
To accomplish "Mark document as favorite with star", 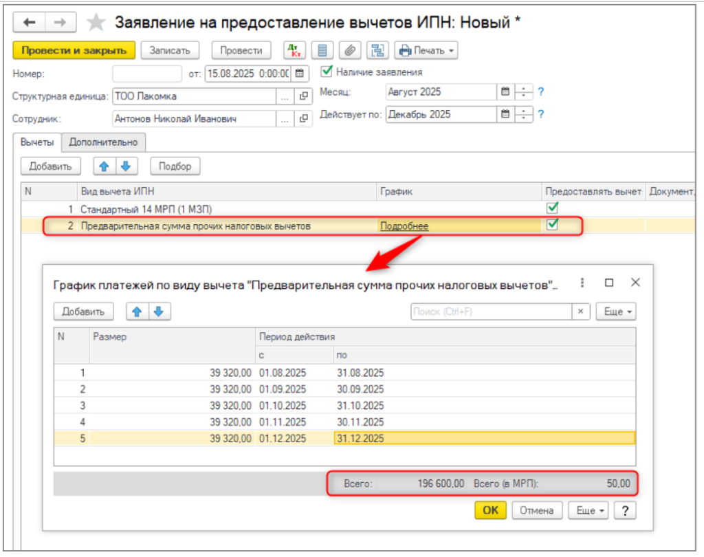I will [x=96, y=23].
